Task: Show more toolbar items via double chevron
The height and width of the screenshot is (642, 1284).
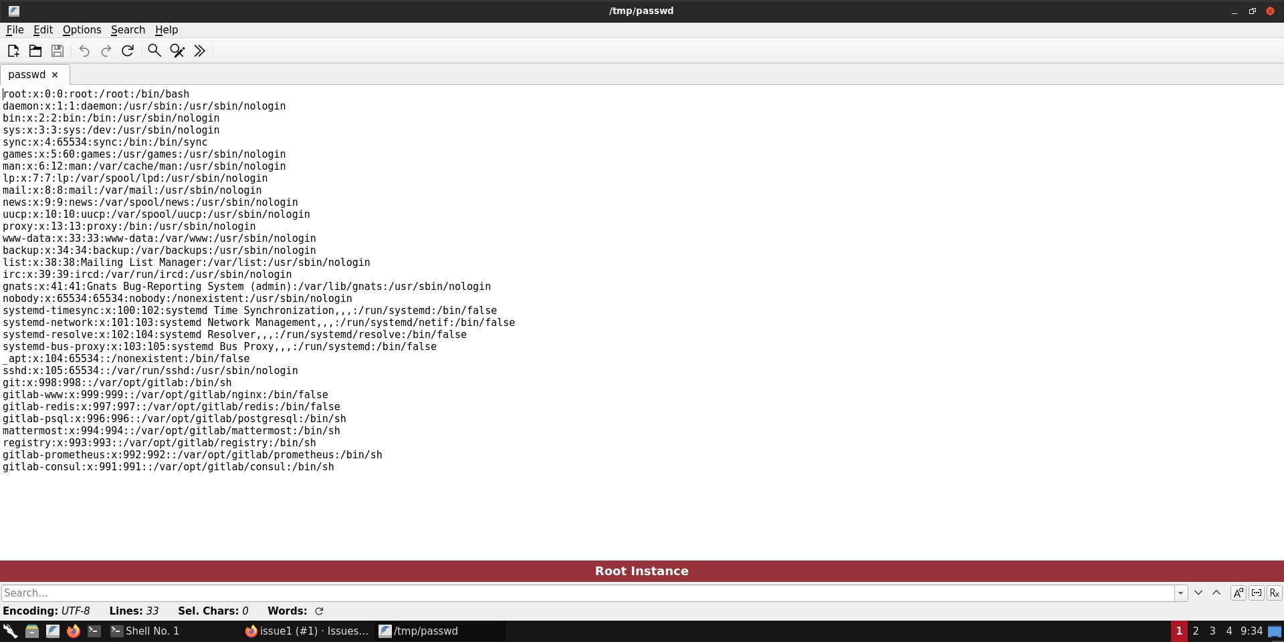Action: (199, 51)
